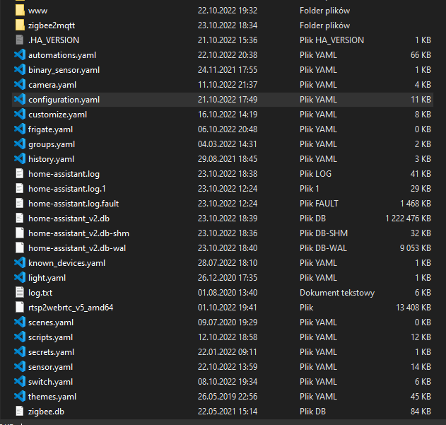Click the VS Code icon beside configuration.yaml
The image size is (446, 425).
20,99
